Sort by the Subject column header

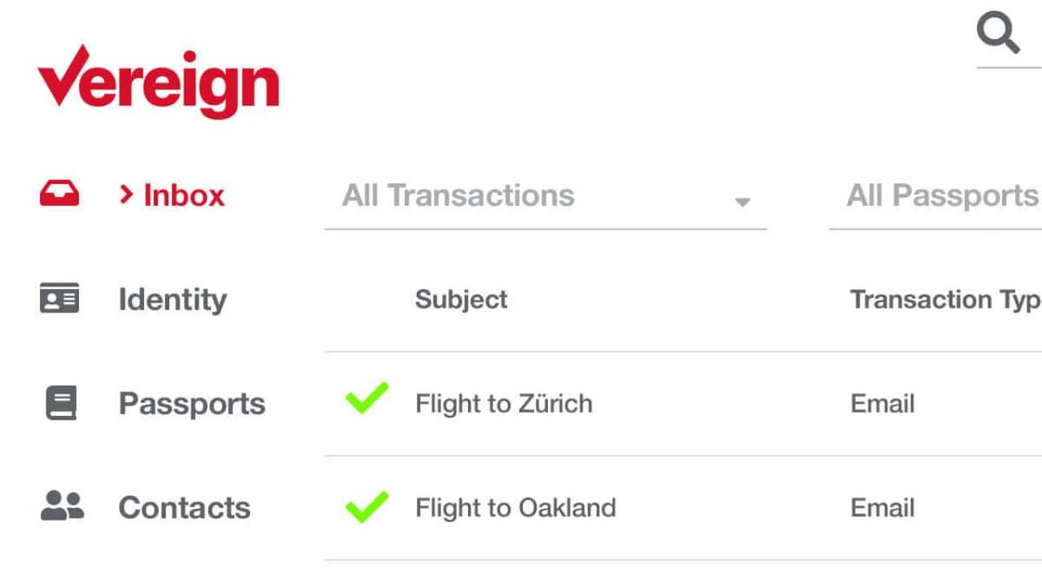click(460, 300)
